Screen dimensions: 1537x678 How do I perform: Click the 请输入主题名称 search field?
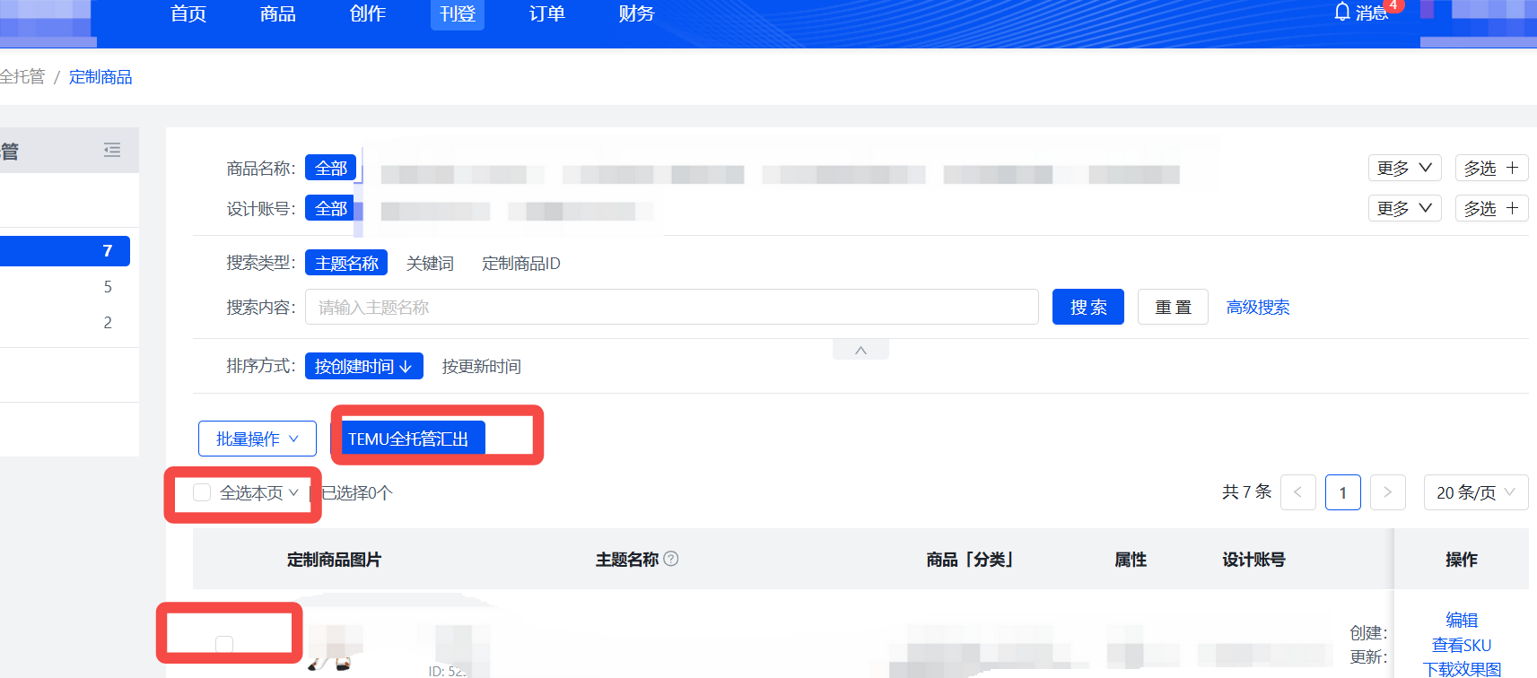click(671, 307)
